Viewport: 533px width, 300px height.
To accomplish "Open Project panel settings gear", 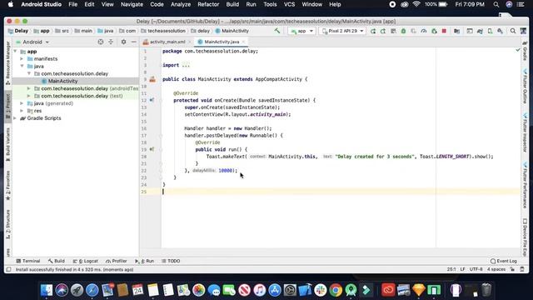I will 123,42.
